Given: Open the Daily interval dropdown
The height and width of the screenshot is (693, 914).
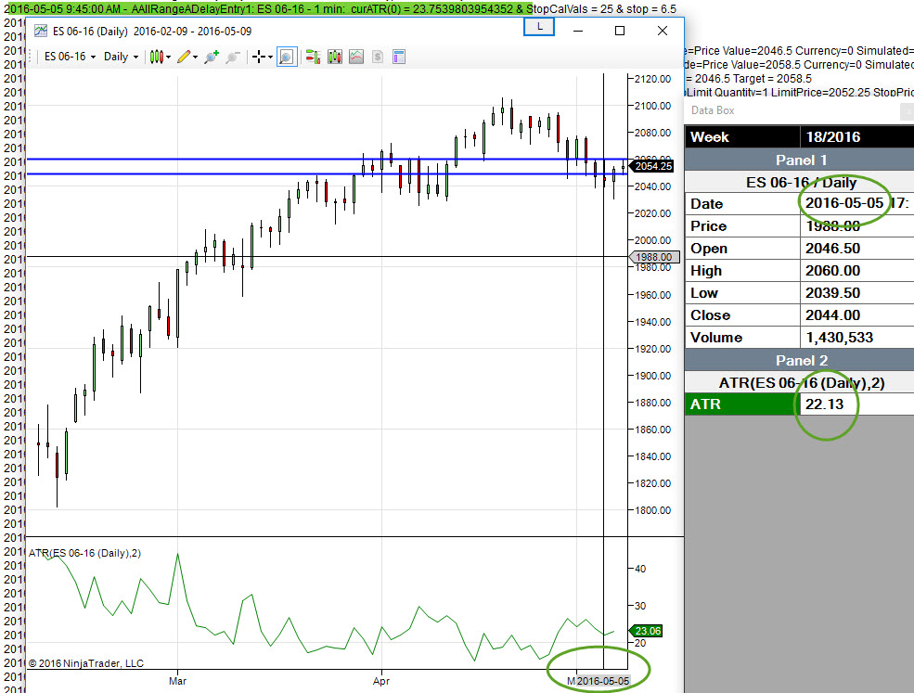Looking at the screenshot, I should pyautogui.click(x=121, y=57).
